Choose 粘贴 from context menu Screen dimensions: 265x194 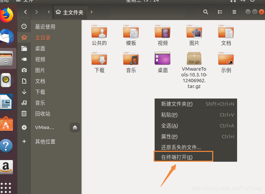(196, 115)
